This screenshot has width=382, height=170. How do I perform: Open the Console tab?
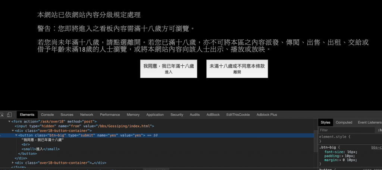click(x=47, y=115)
